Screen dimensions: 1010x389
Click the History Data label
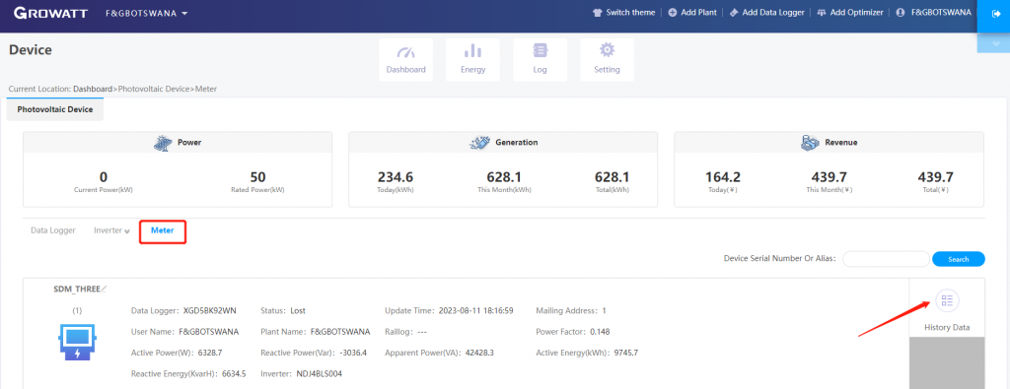[947, 328]
